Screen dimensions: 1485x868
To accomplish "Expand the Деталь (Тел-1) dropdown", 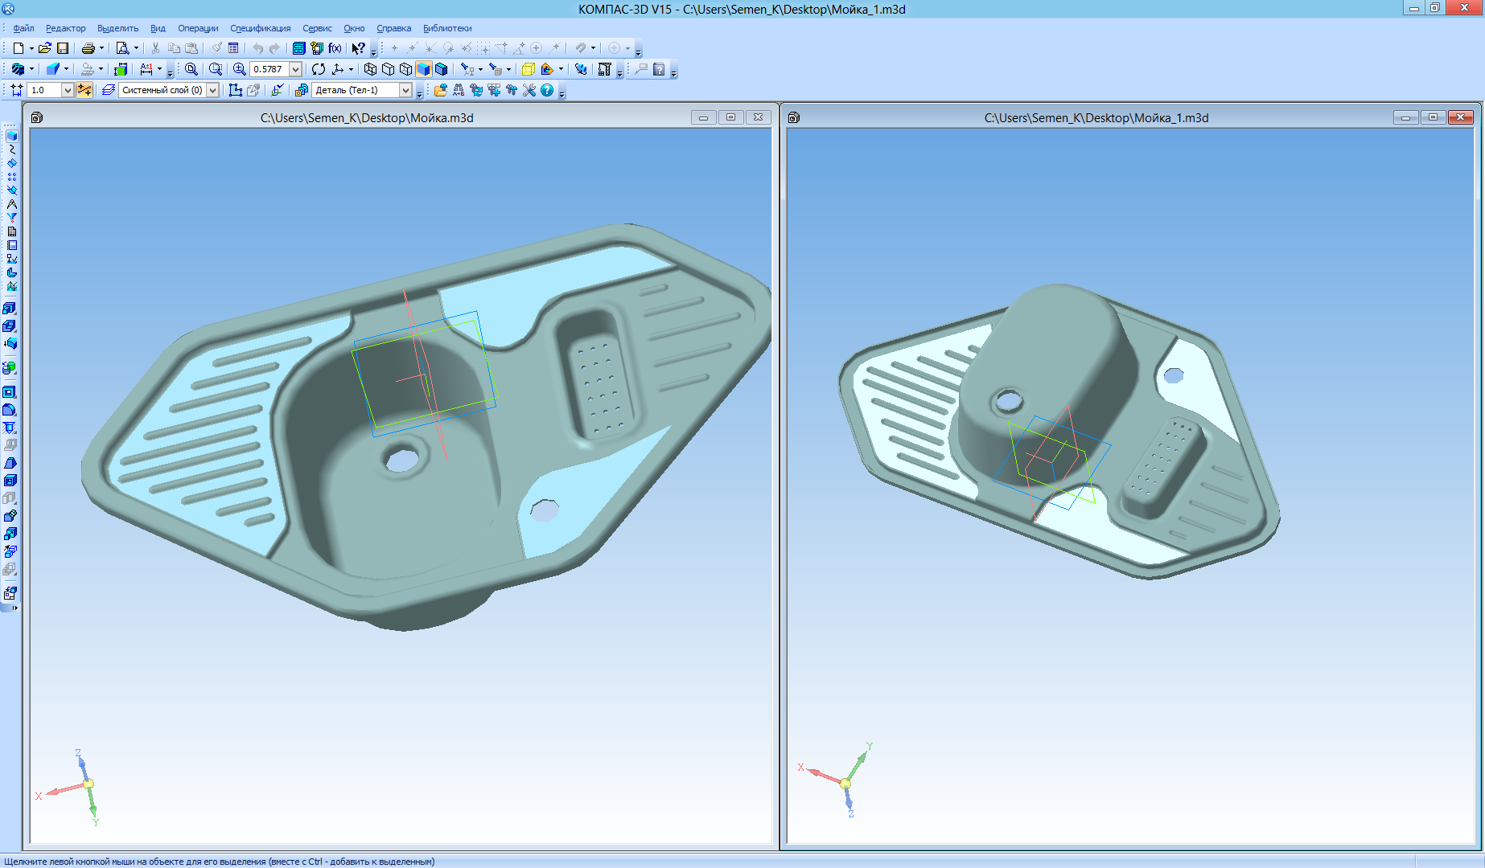I will pos(405,90).
